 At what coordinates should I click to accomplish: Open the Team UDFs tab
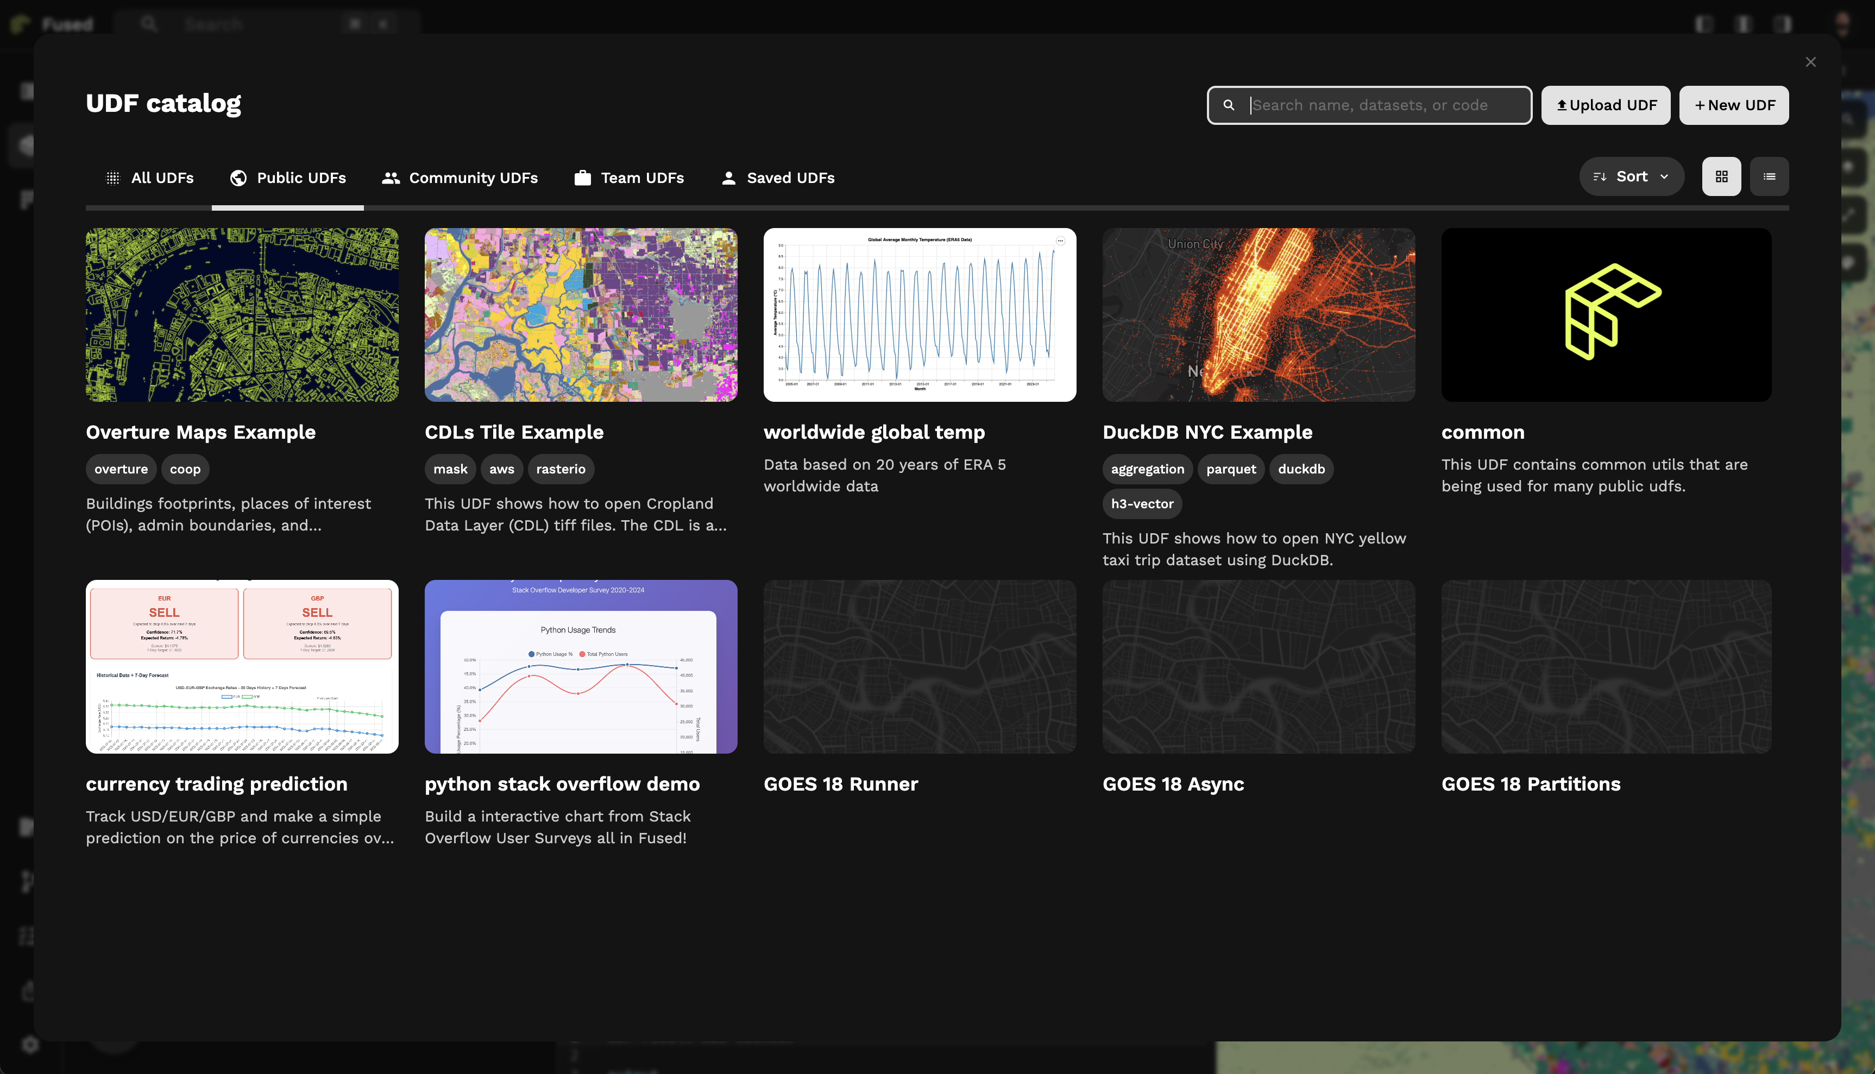[628, 178]
